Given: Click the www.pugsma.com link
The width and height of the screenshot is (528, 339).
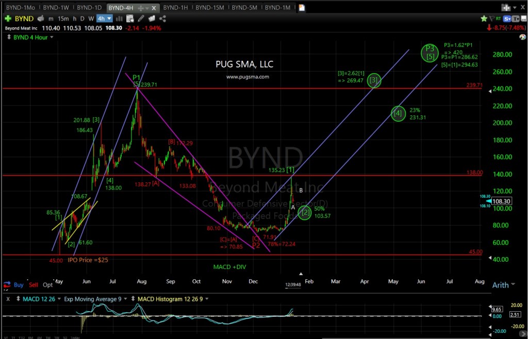Looking at the screenshot, I should coord(247,77).
